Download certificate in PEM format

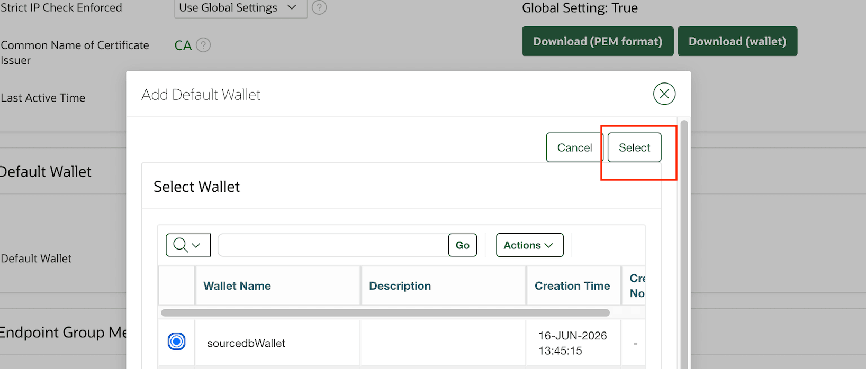coord(598,41)
